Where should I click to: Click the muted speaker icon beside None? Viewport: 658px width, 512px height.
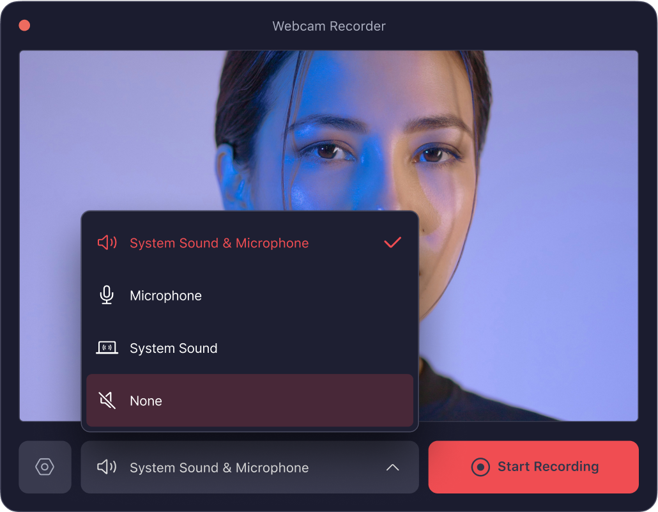pyautogui.click(x=107, y=400)
